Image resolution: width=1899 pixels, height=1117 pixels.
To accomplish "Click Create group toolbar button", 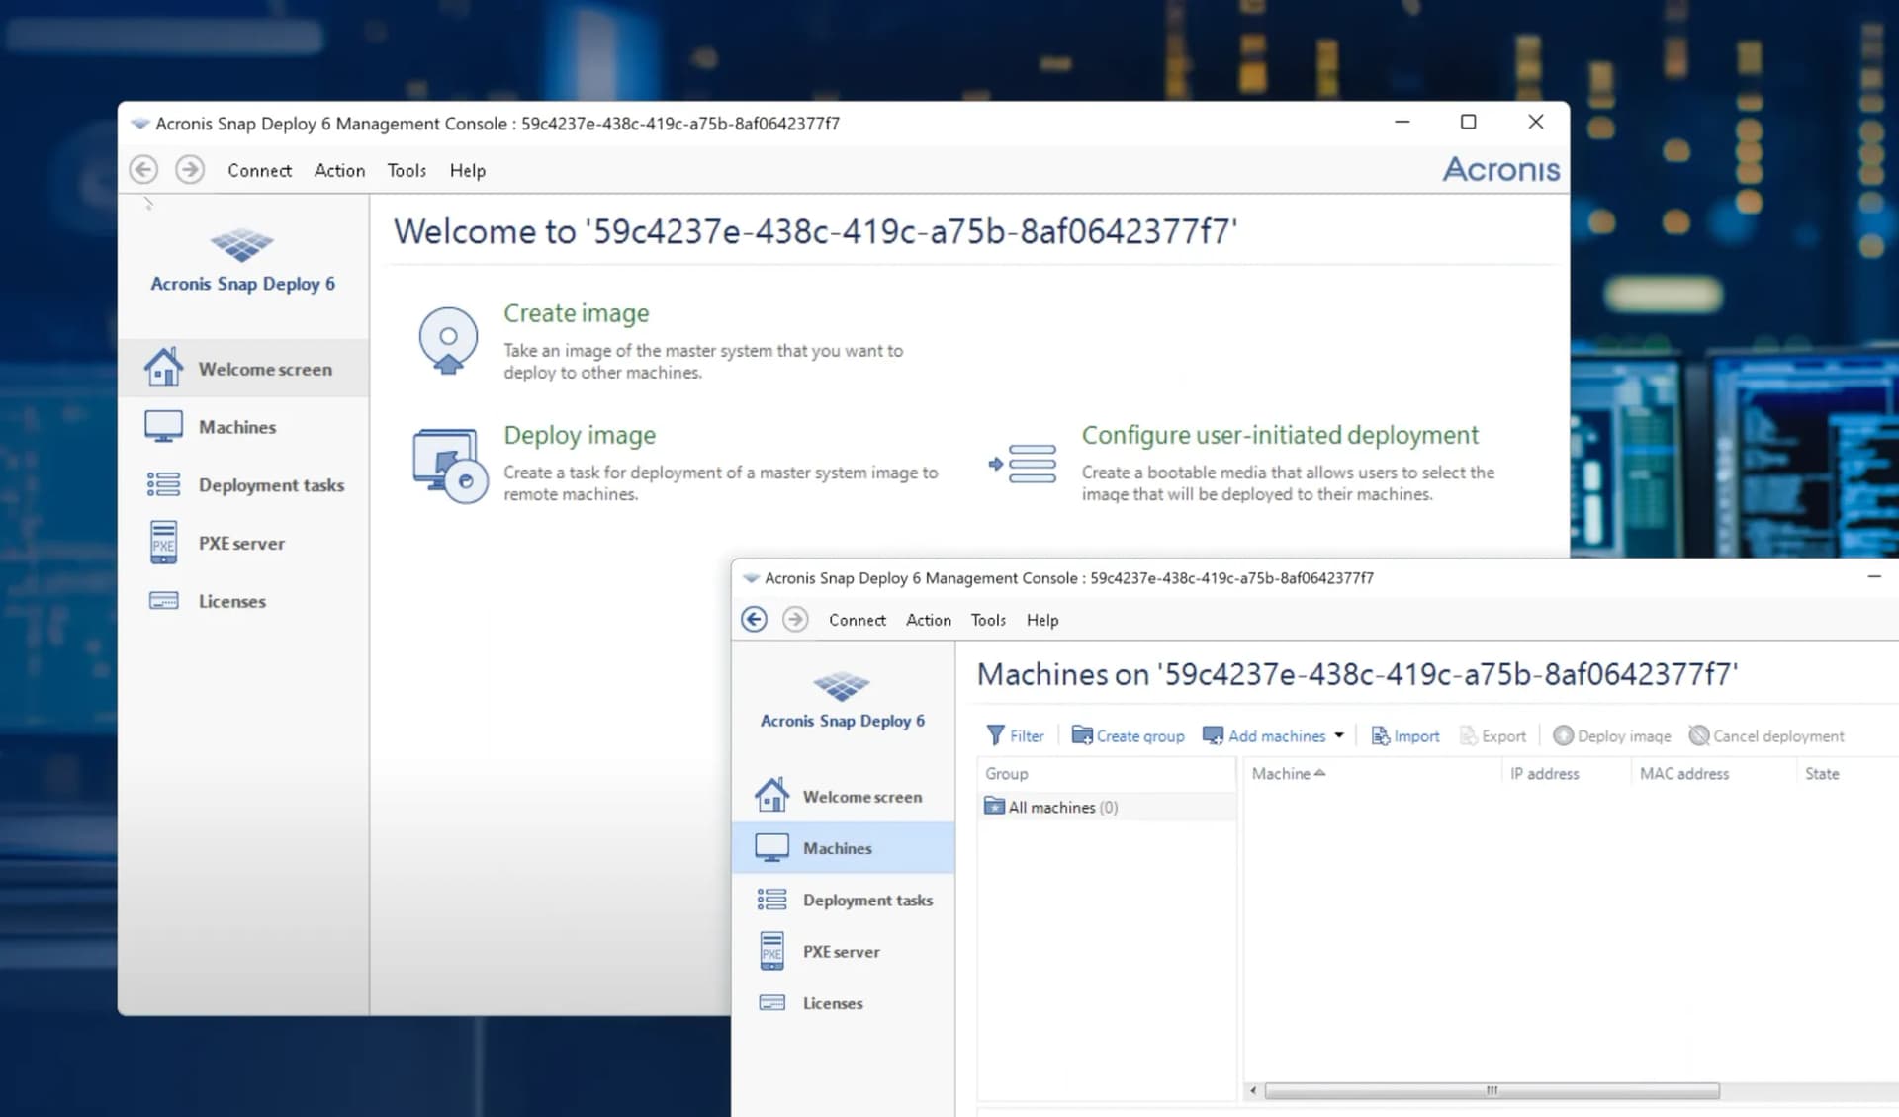I will tap(1129, 735).
